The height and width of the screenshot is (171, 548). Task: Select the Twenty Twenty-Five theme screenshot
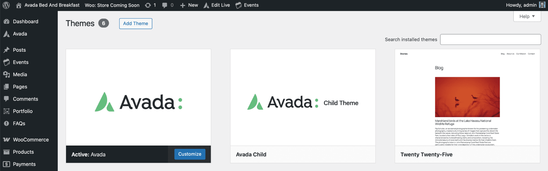(467, 97)
